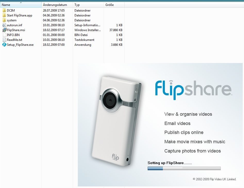Screen dimensions: 244x188
Task: Click the 'Publish clips online' text
Action: coord(184,132)
